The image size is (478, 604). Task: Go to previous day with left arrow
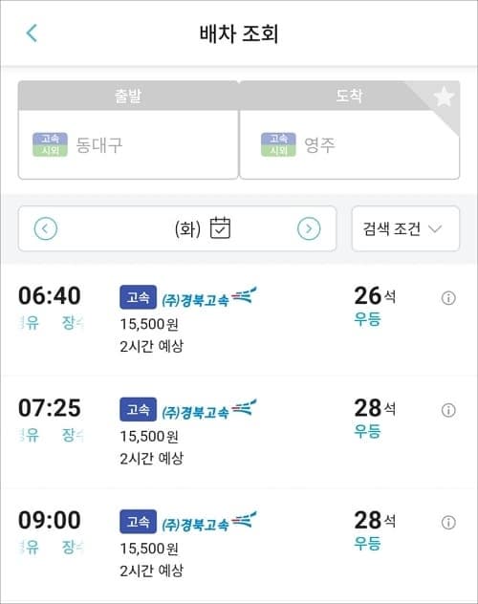click(x=46, y=228)
